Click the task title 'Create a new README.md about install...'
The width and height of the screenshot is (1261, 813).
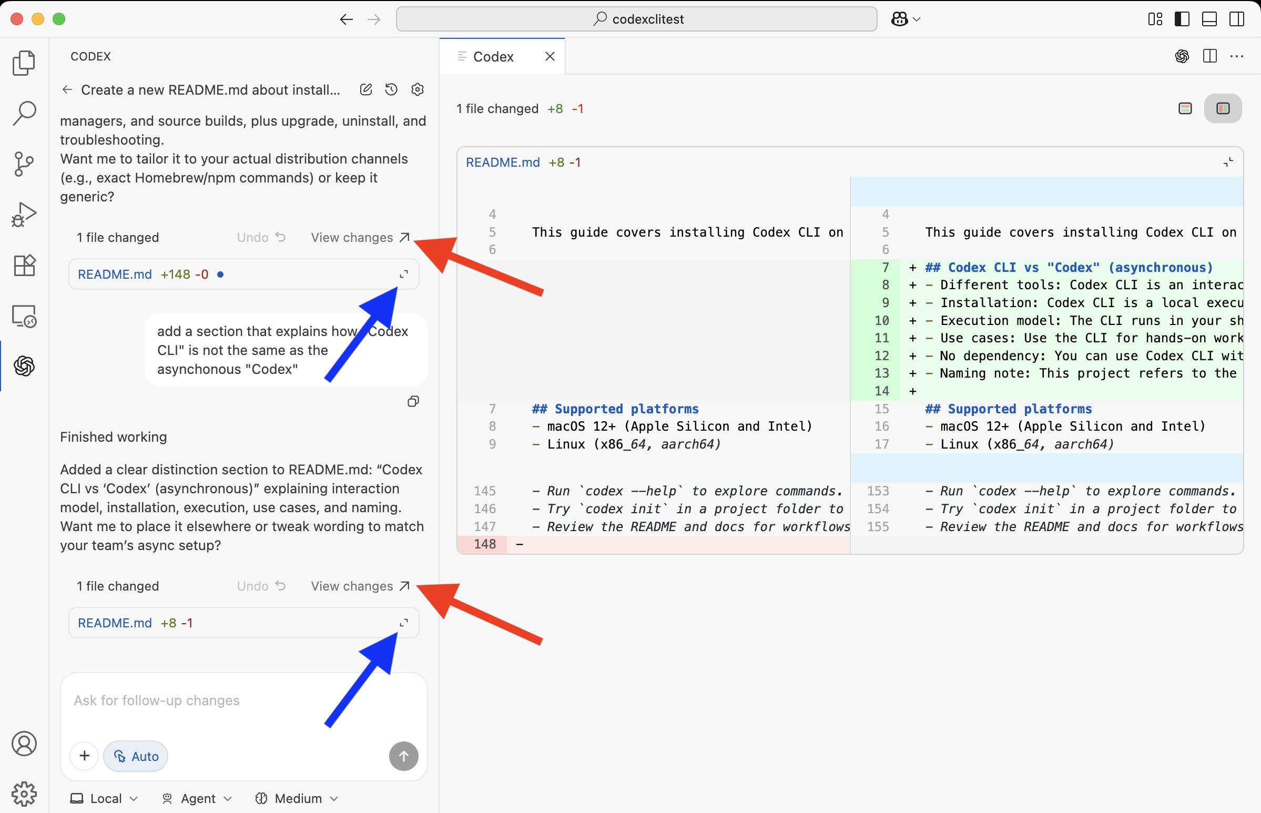(x=211, y=90)
